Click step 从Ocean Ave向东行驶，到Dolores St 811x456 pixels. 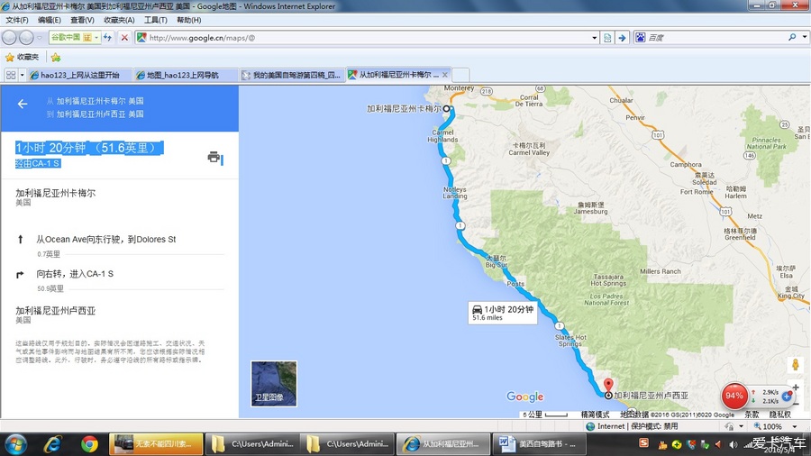[106, 240]
